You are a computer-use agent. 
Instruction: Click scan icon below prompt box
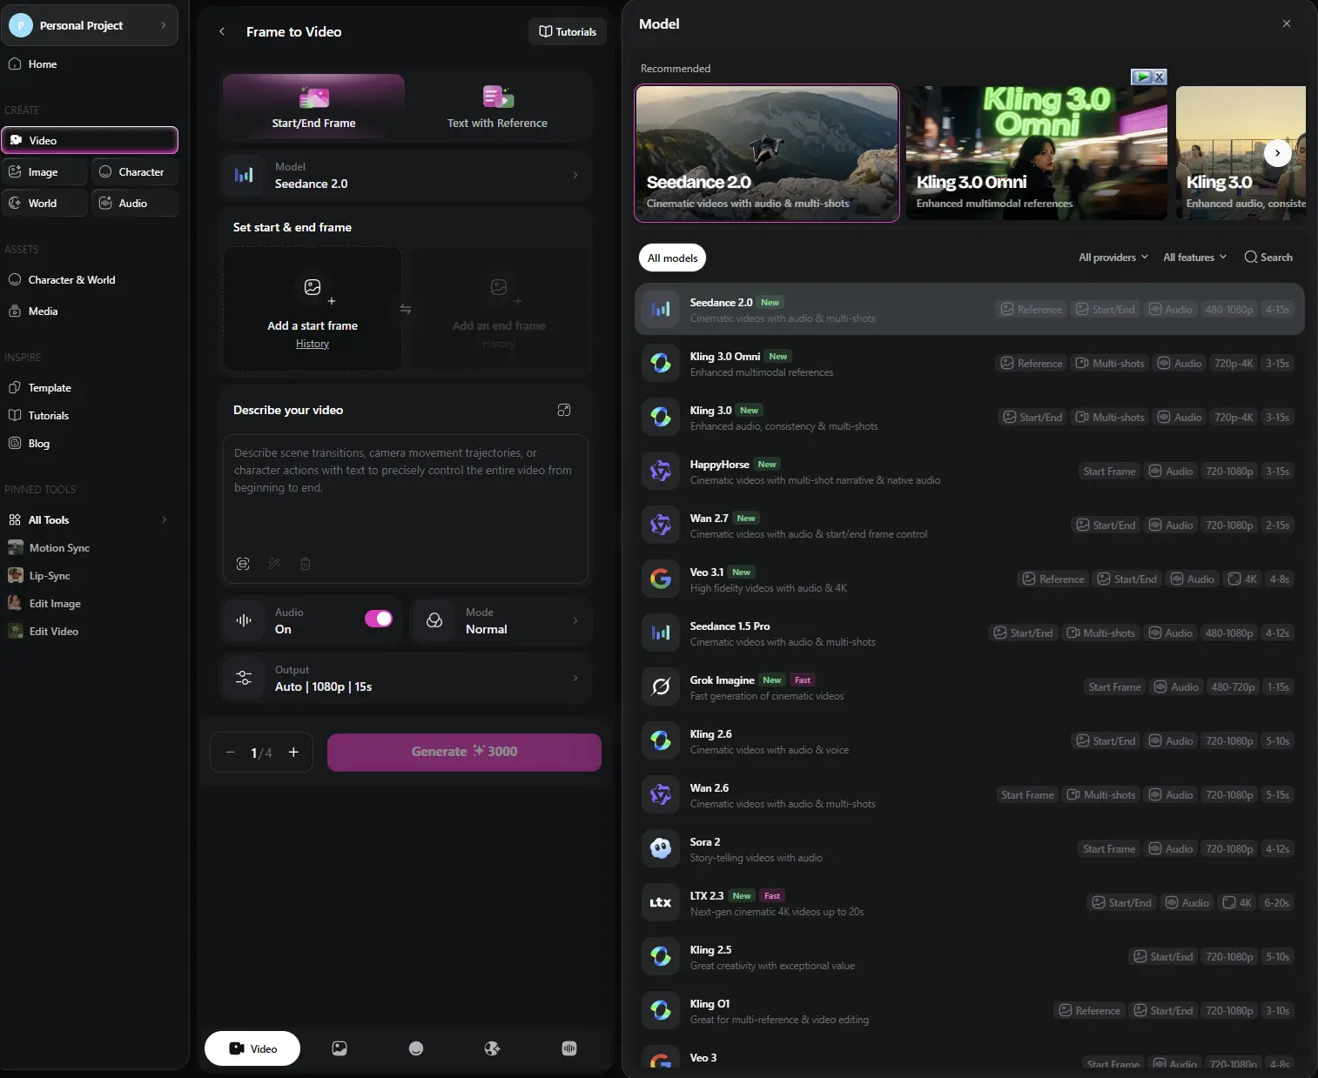[243, 564]
